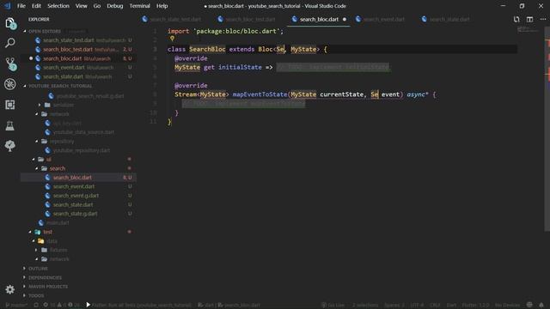Open the Go menu
Screen dimensions: 550x309
(97, 6)
